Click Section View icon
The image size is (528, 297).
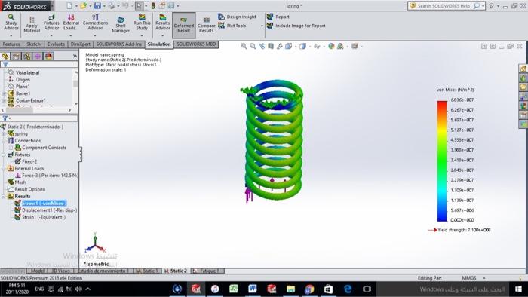pyautogui.click(x=271, y=47)
